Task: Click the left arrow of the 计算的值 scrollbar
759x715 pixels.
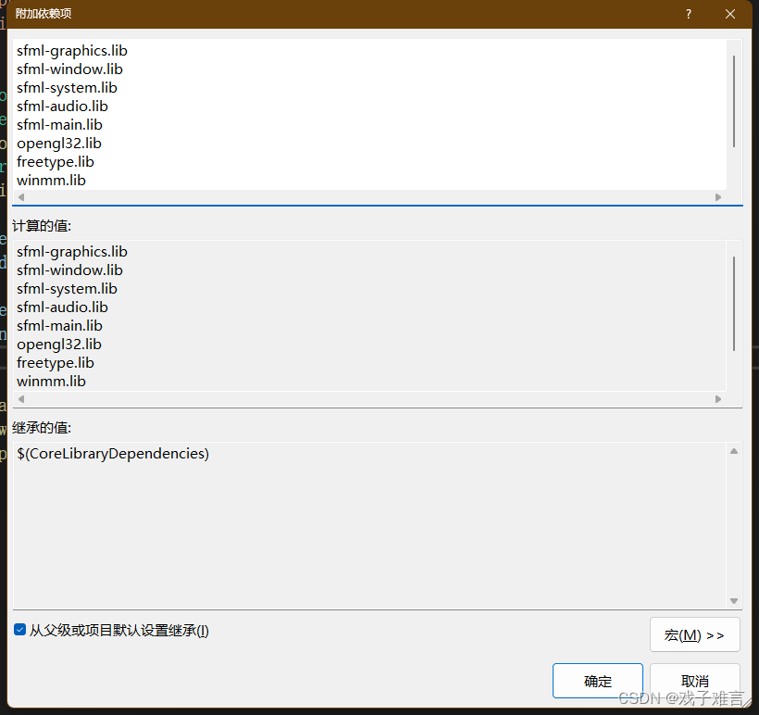Action: pyautogui.click(x=20, y=398)
